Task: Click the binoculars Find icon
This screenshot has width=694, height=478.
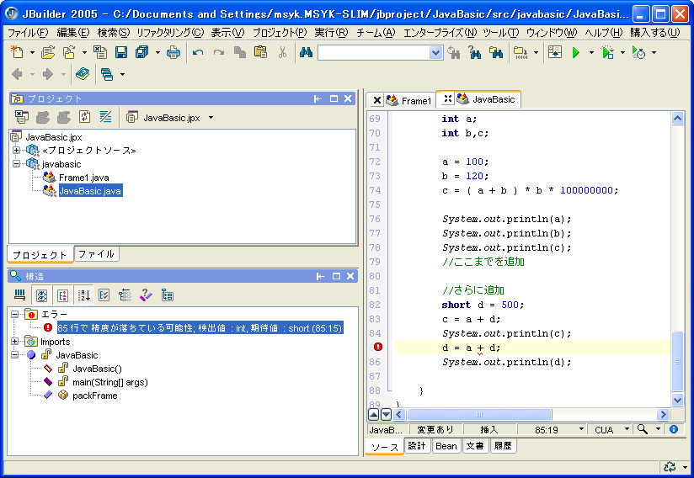Action: pyautogui.click(x=306, y=53)
